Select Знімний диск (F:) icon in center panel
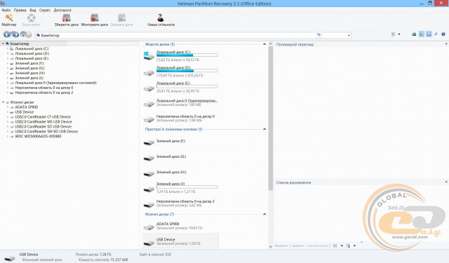 tap(149, 142)
